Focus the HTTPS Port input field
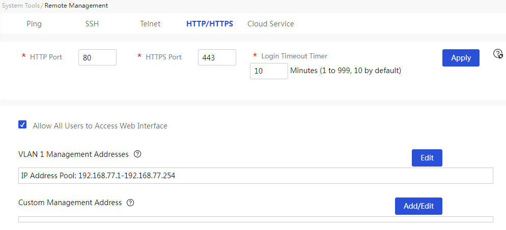This screenshot has height=230, width=506. [x=217, y=57]
